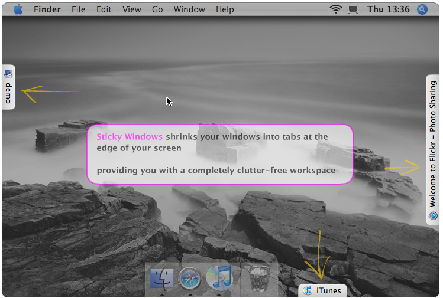443x298 pixels.
Task: Click the display menu bar icon
Action: [353, 9]
